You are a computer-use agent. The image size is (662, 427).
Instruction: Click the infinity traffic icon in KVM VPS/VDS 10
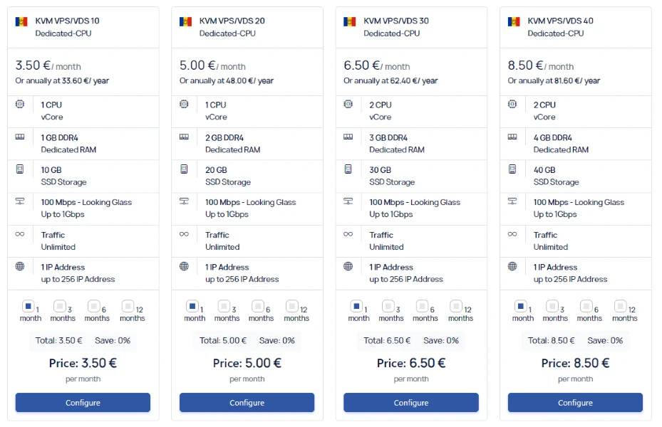[20, 234]
